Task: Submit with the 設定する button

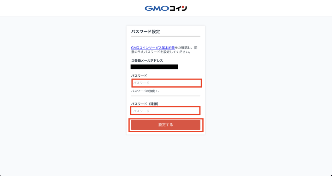Action: [166, 125]
